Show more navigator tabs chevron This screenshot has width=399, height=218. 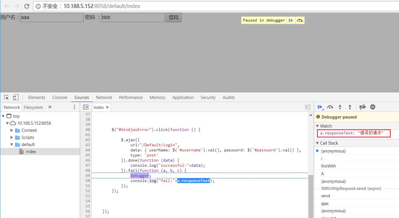pos(50,107)
